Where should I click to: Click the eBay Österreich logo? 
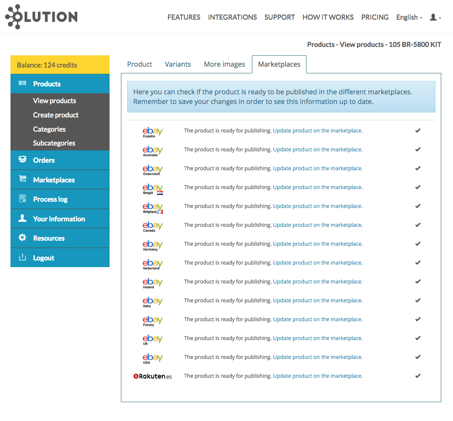[152, 170]
